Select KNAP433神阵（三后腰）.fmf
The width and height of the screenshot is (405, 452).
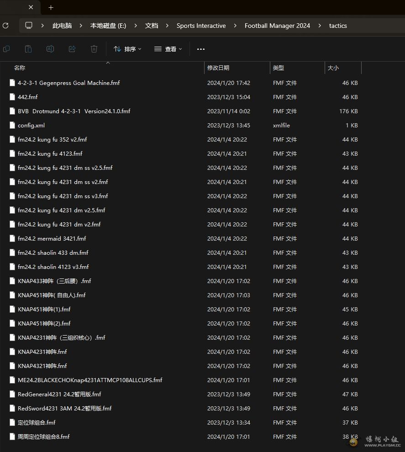coord(54,281)
